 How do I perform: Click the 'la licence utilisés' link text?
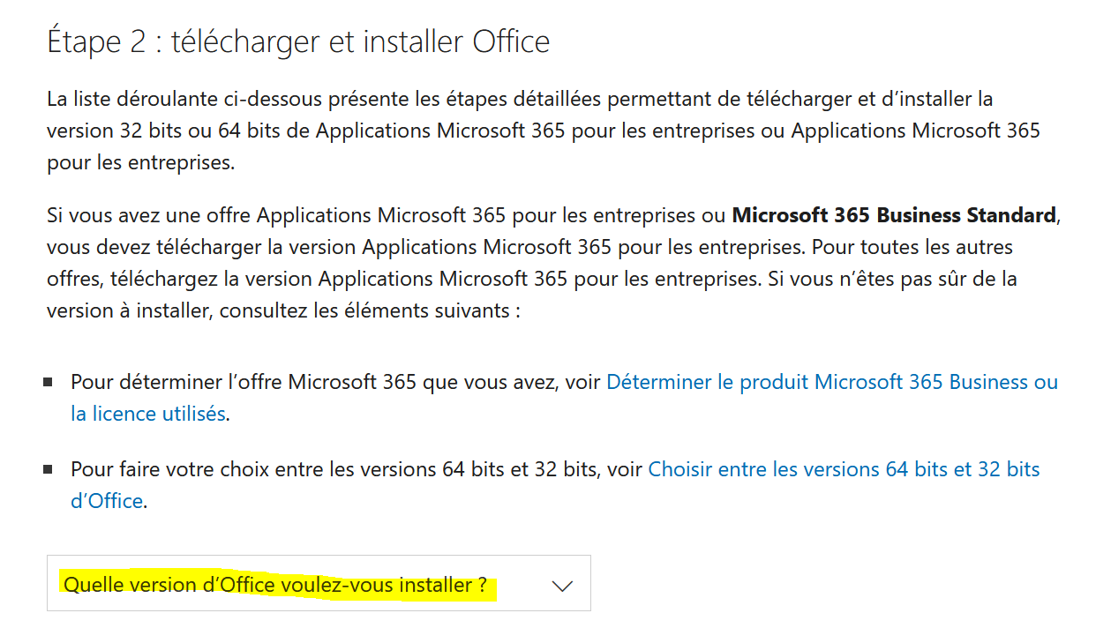(148, 413)
